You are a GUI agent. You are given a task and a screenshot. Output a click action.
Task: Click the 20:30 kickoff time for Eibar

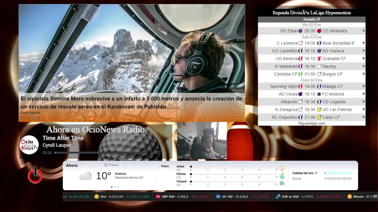(310, 31)
